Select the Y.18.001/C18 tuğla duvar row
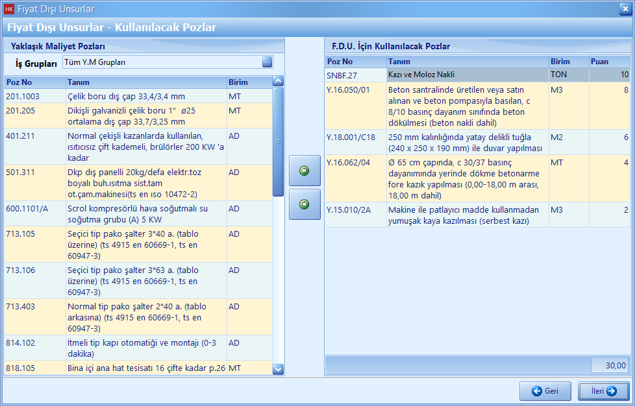 [467, 142]
